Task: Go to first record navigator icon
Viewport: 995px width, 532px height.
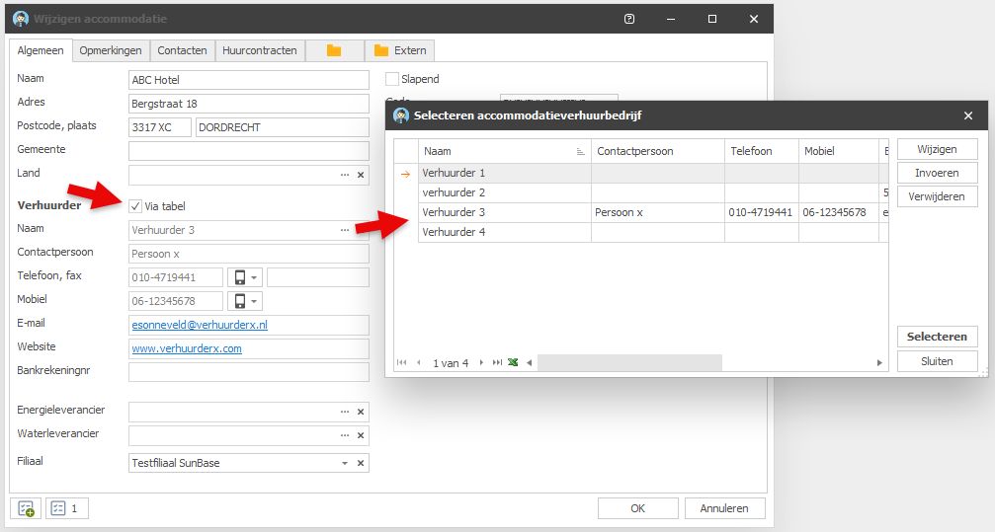Action: click(x=402, y=362)
